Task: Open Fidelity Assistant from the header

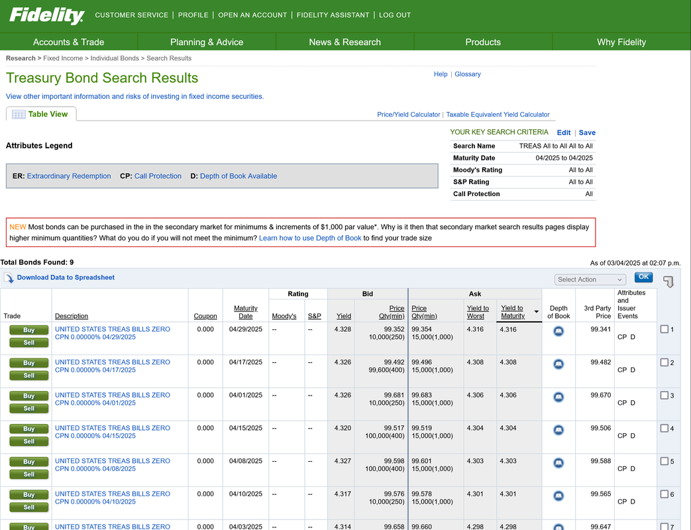Action: point(333,15)
